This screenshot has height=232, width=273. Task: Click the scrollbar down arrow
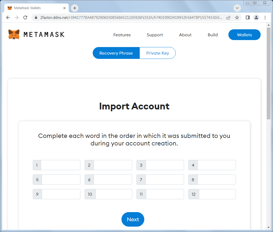(x=268, y=227)
